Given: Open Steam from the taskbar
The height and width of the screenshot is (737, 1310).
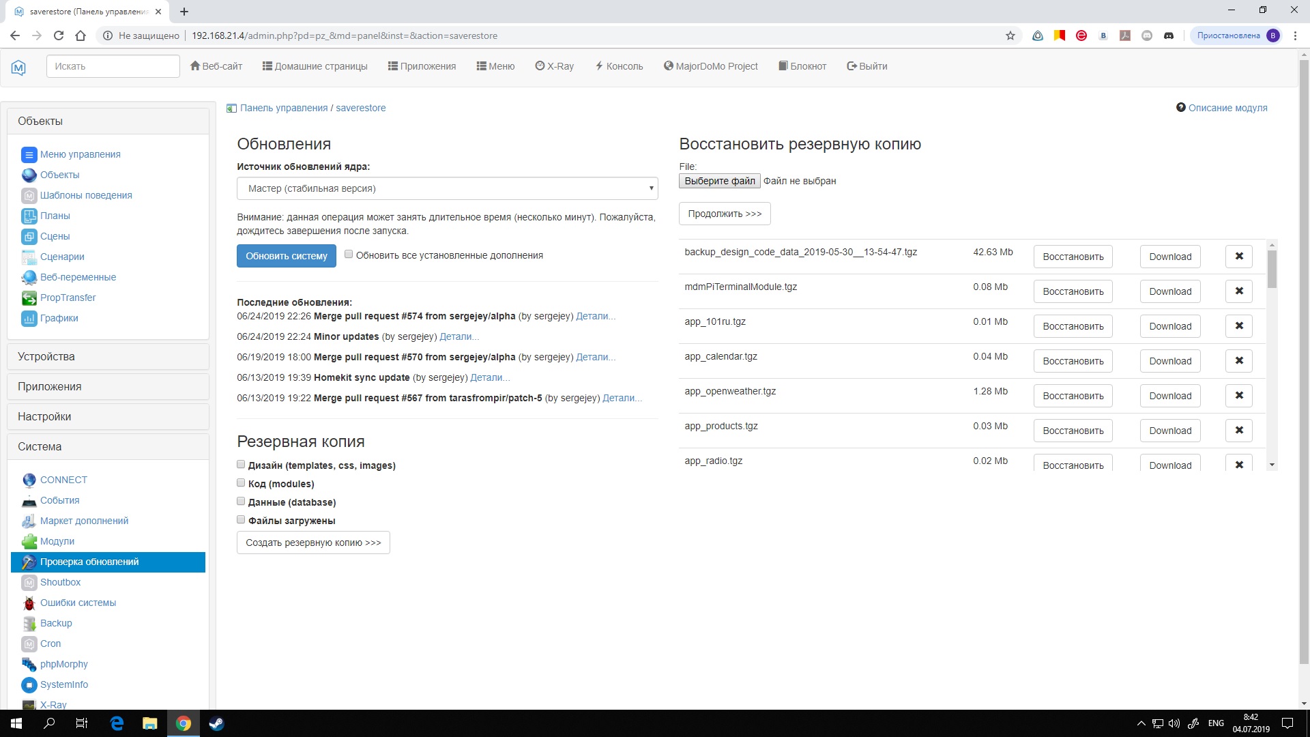Looking at the screenshot, I should pos(216,723).
